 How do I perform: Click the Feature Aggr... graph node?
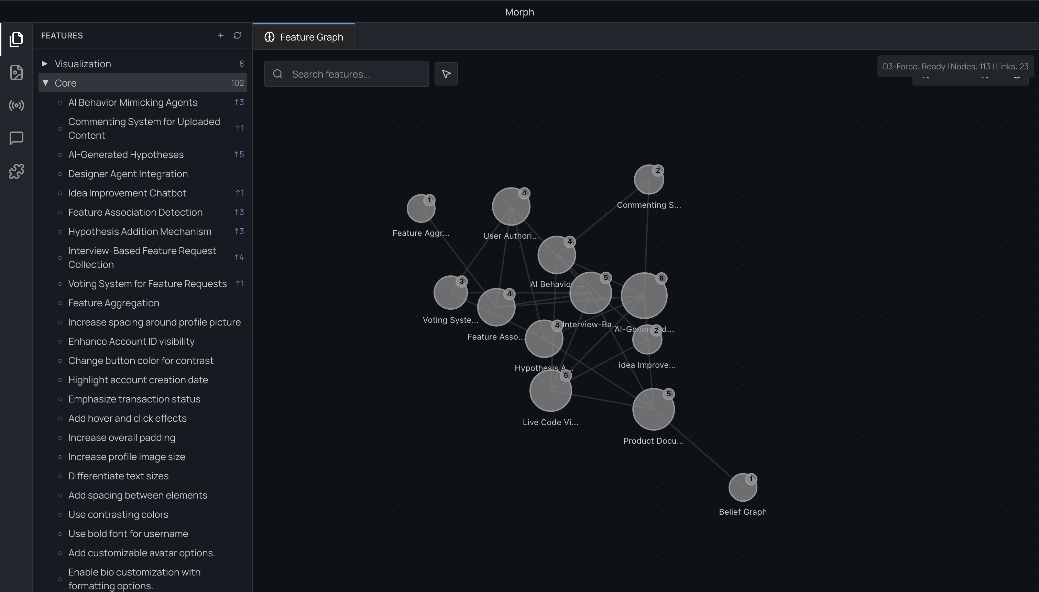[421, 208]
